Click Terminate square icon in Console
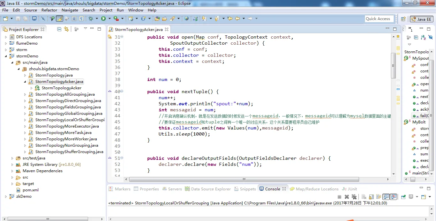Image resolution: width=436 pixels, height=221 pixels. coord(339,197)
